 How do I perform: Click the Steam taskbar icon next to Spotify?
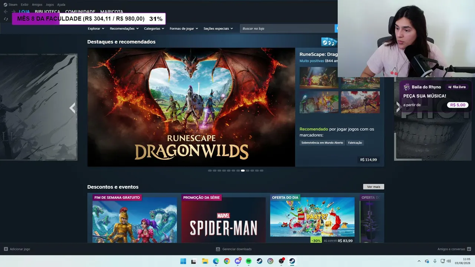point(259,261)
